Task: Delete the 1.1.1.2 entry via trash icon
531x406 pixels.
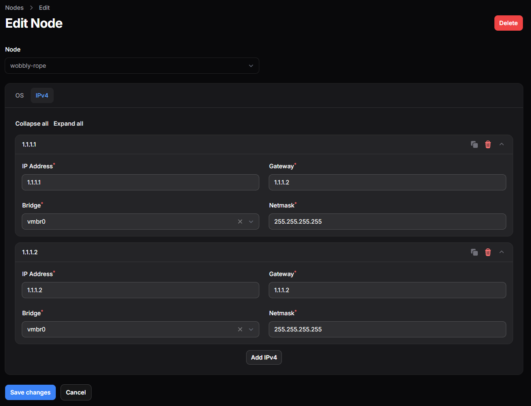Action: coord(488,252)
